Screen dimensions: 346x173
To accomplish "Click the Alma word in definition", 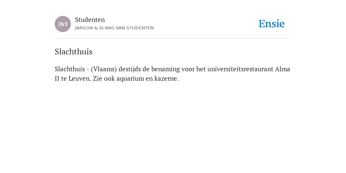I will 282,69.
